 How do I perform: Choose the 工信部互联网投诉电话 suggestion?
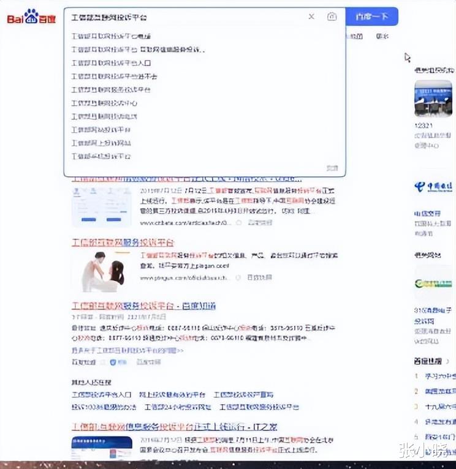(x=104, y=116)
